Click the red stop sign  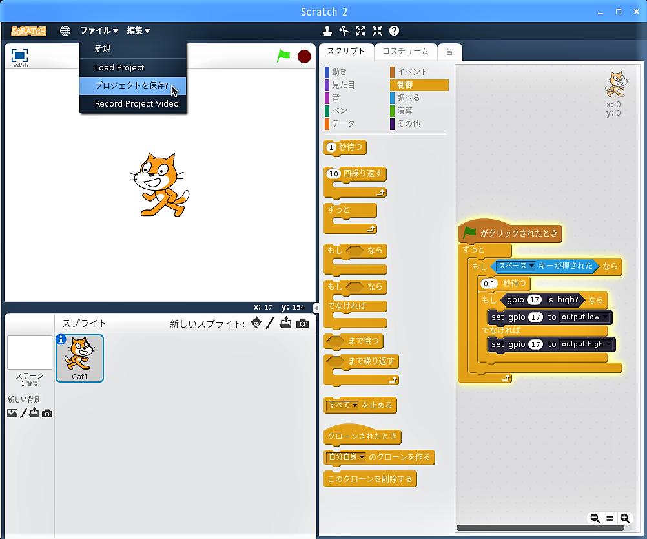coord(304,56)
